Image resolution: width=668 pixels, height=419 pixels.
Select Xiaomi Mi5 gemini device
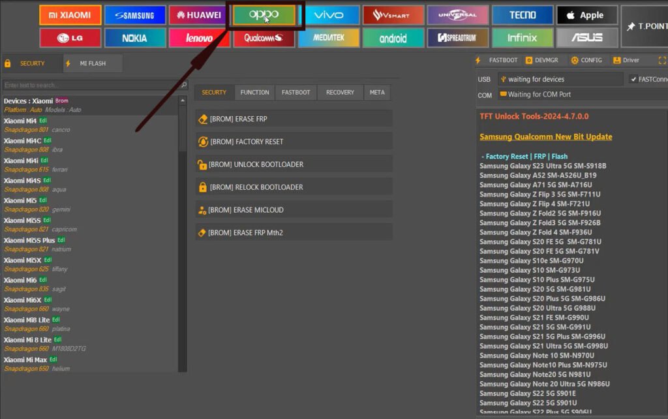click(89, 205)
